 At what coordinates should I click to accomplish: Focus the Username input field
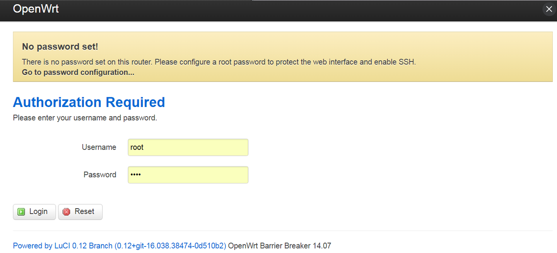coord(188,147)
